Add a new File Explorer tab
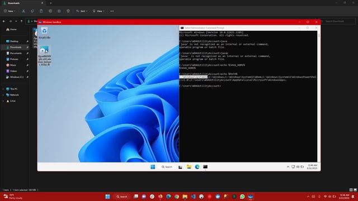The width and height of the screenshot is (358, 201). click(x=51, y=3)
